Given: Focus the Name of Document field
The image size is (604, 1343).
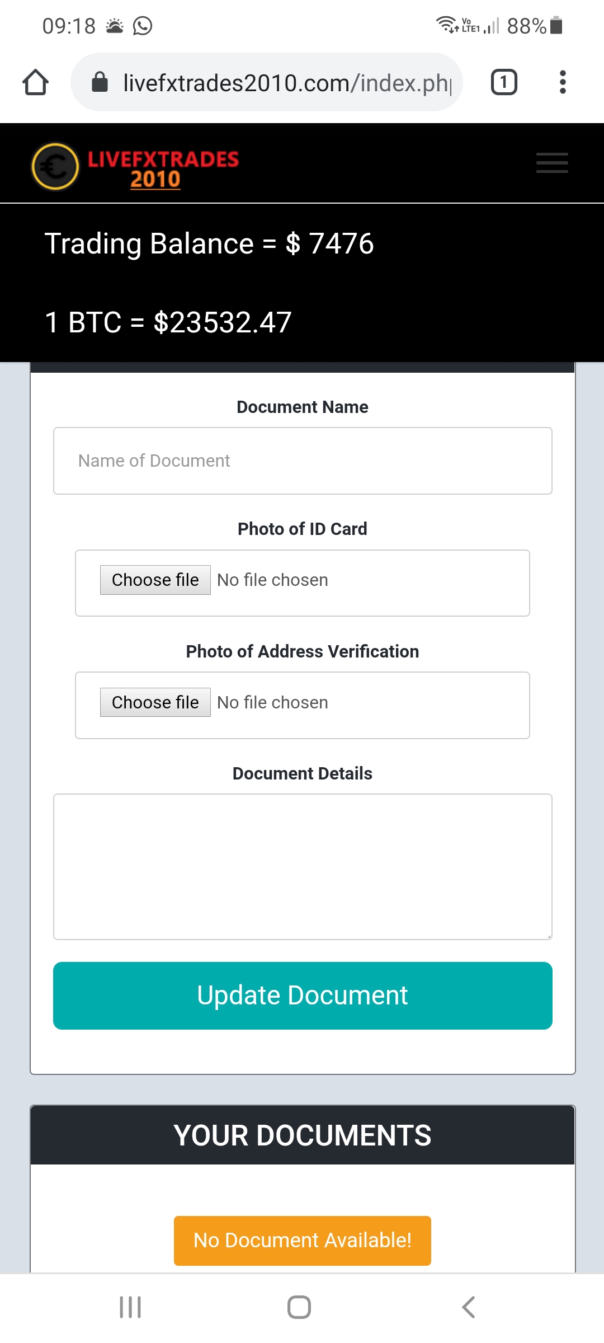Looking at the screenshot, I should 303,461.
